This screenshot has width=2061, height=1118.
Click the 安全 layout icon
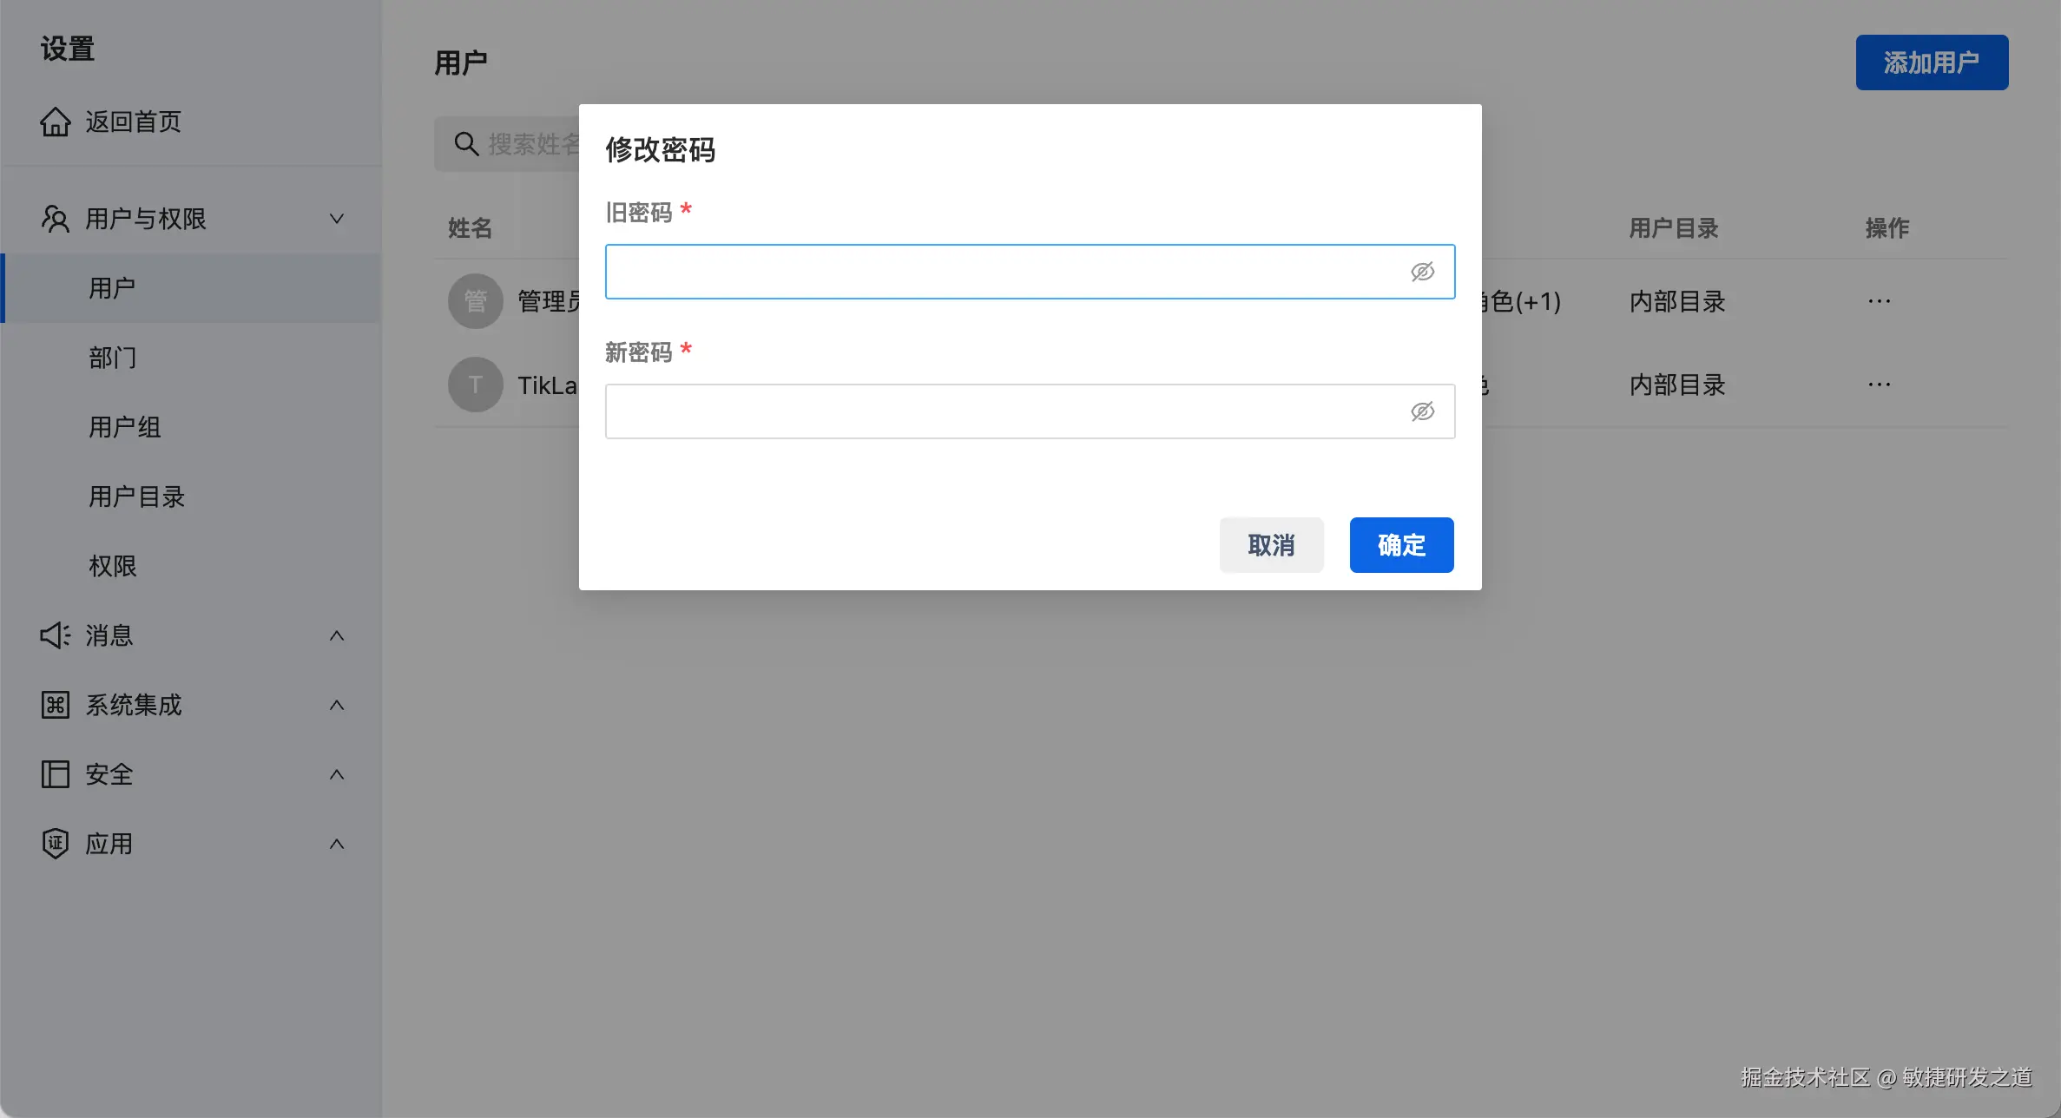coord(55,774)
